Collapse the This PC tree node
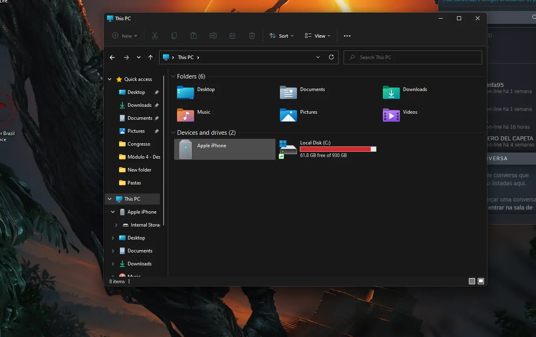The width and height of the screenshot is (536, 337). [x=110, y=199]
